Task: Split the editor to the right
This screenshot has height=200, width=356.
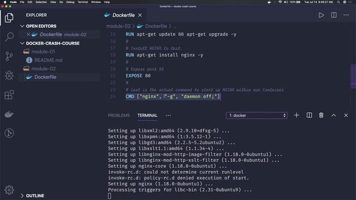Action: [x=334, y=15]
